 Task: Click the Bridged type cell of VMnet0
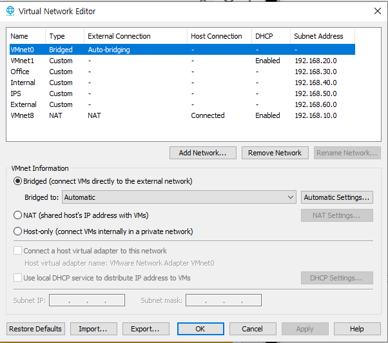click(61, 50)
